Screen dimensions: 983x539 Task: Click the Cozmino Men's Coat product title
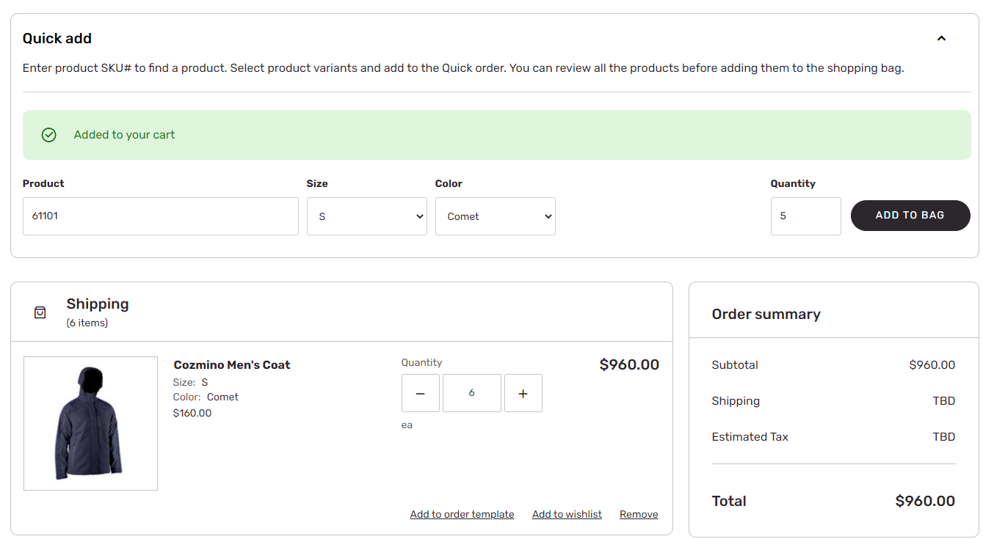[x=232, y=364]
